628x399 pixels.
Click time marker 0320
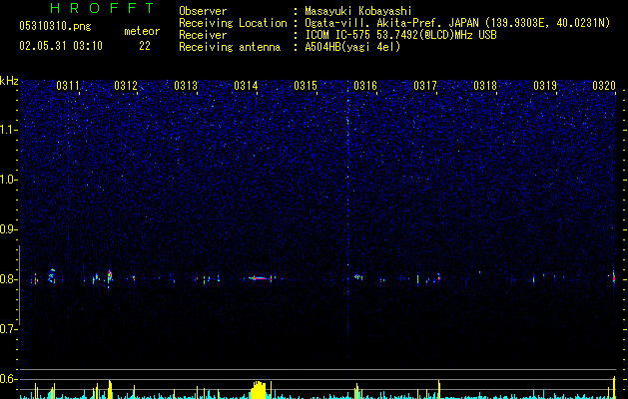(x=604, y=85)
